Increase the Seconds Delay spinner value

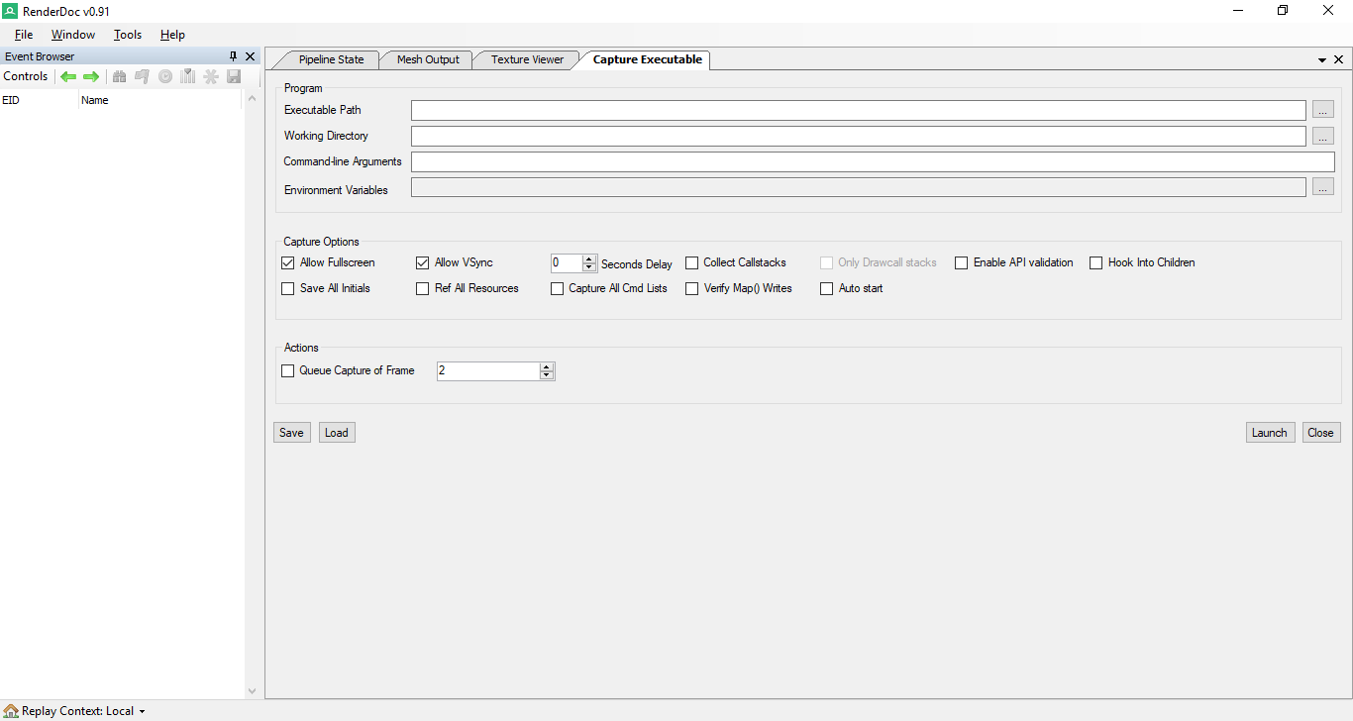point(589,259)
